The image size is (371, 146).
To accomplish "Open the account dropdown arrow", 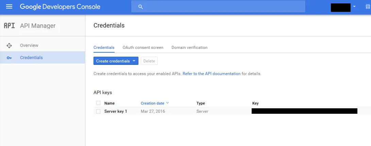I will [x=354, y=6].
